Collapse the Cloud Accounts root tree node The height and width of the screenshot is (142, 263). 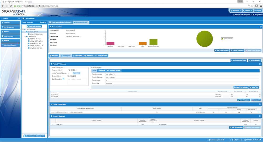[23, 30]
